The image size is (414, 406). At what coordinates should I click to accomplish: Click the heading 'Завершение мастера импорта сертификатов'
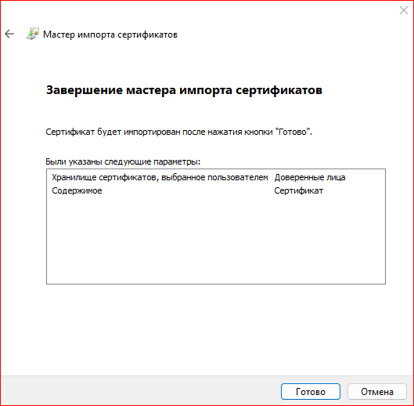[x=184, y=90]
